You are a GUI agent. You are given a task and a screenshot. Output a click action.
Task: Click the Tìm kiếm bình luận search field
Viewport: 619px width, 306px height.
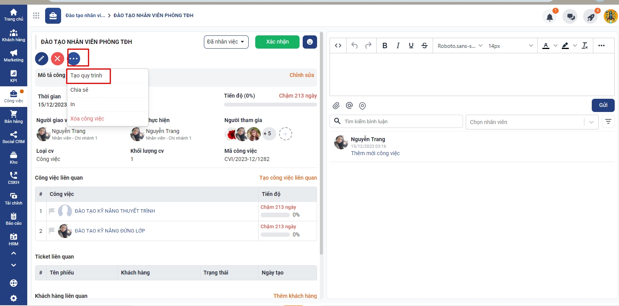pos(401,122)
